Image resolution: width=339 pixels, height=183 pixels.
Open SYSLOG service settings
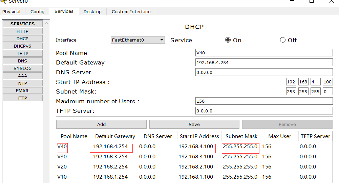pos(22,68)
